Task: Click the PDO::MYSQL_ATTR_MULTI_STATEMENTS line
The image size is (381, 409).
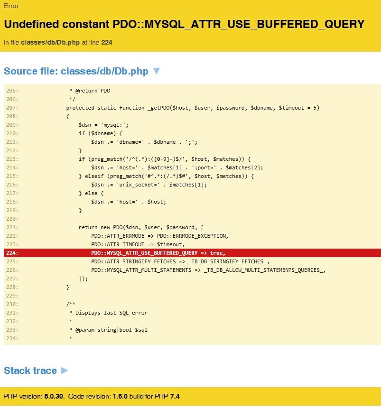Action: 208,270
